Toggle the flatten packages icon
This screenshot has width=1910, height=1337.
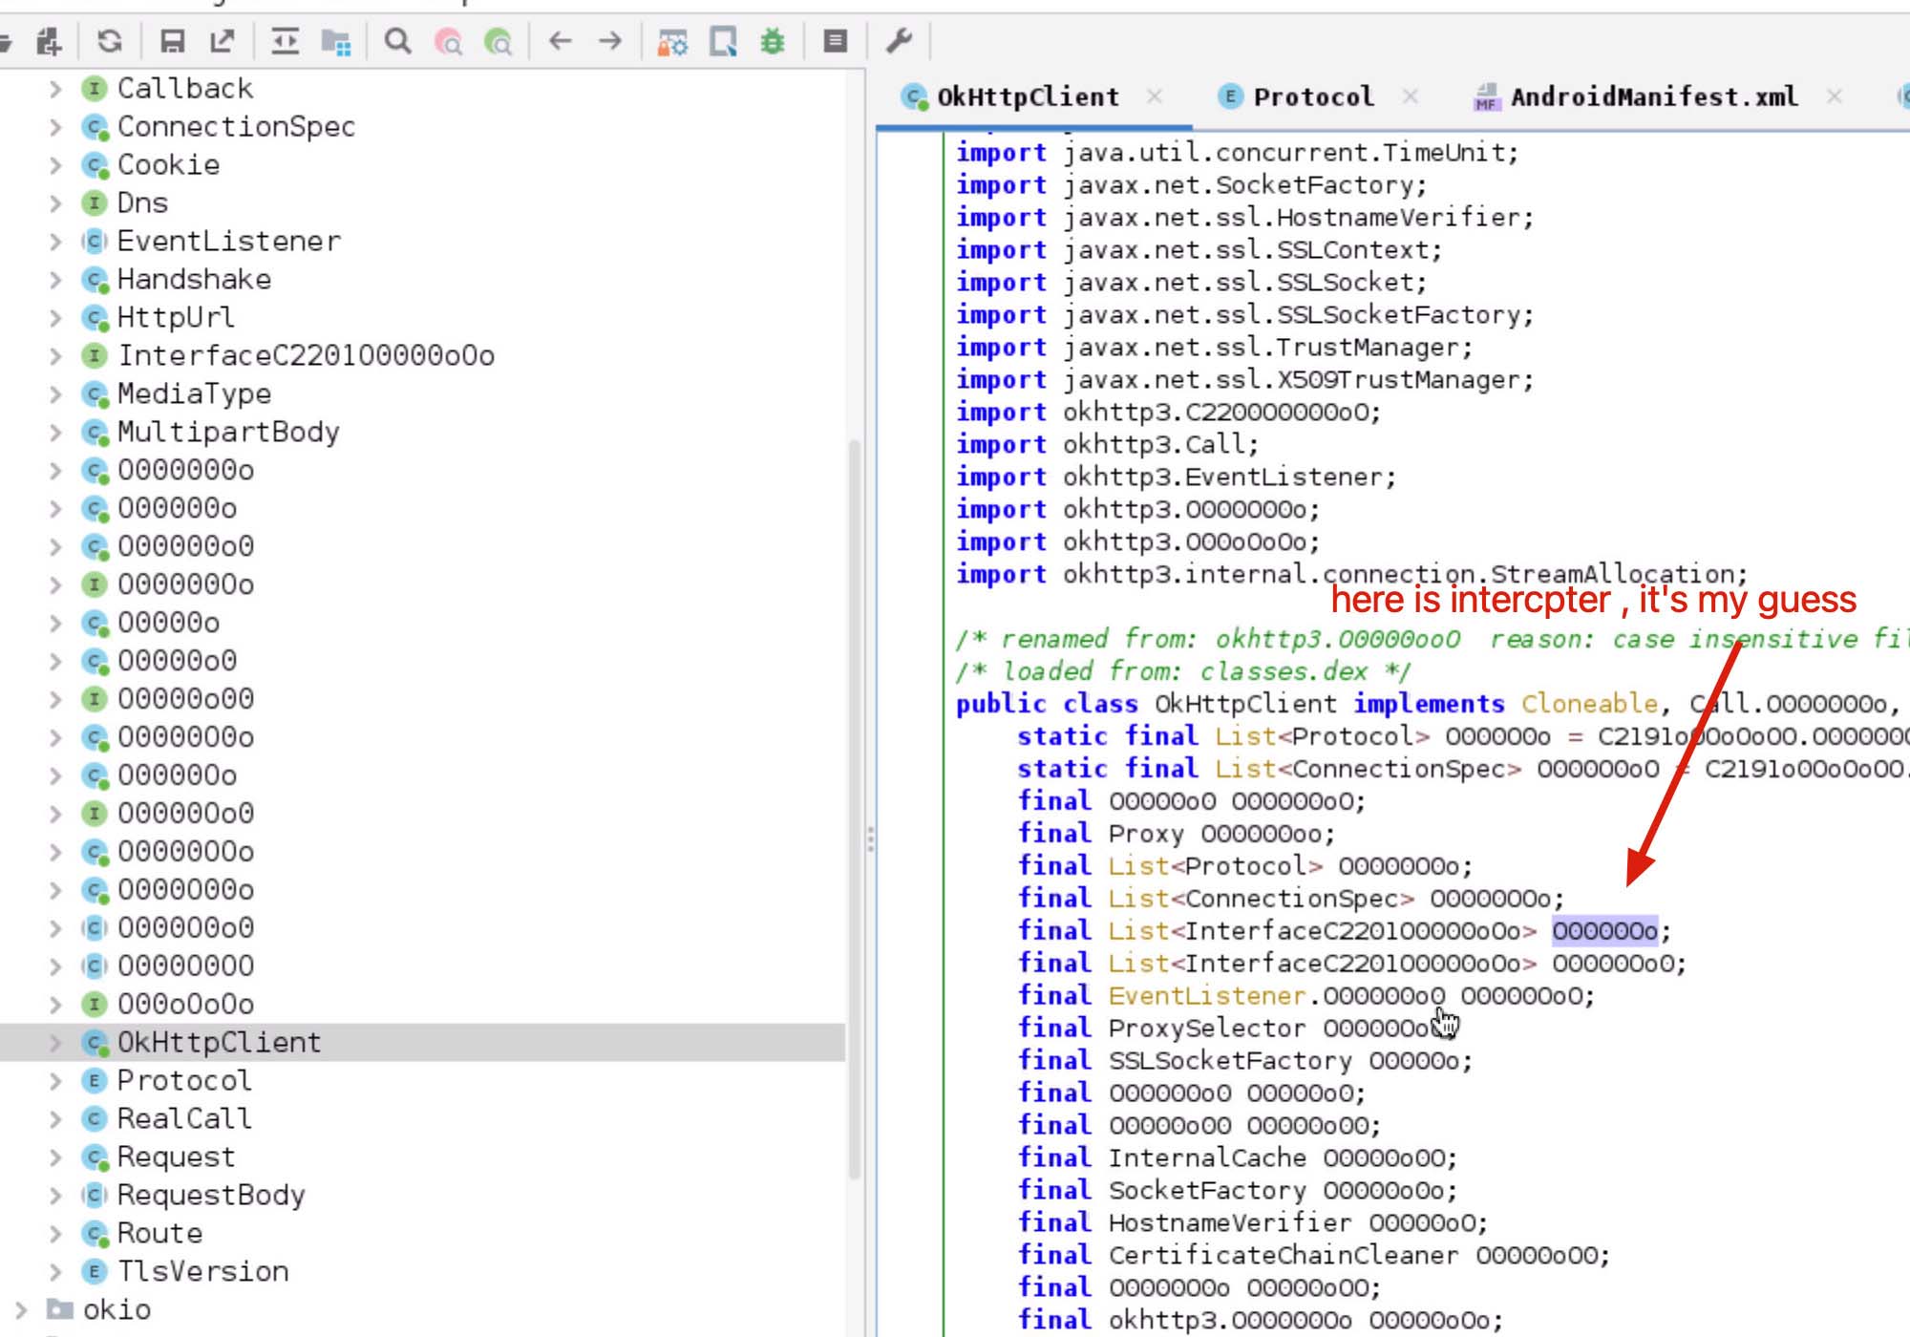pyautogui.click(x=335, y=41)
